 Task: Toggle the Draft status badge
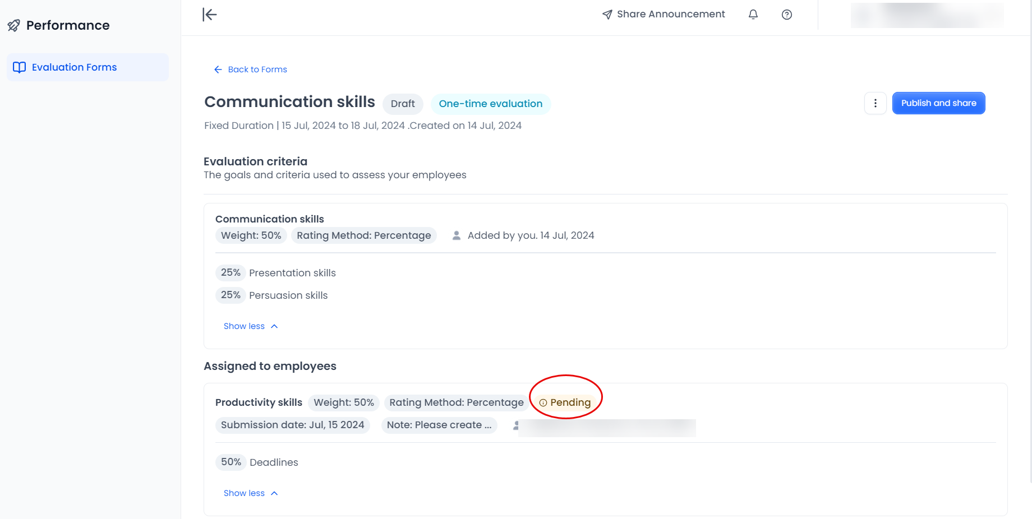[403, 104]
